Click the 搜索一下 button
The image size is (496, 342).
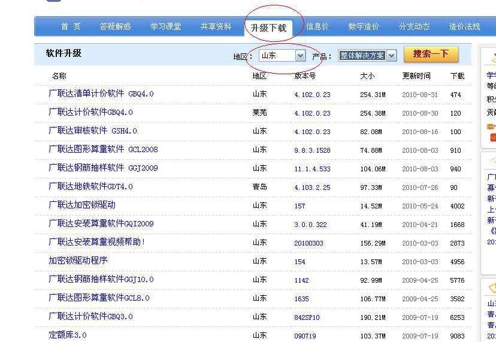(x=431, y=54)
